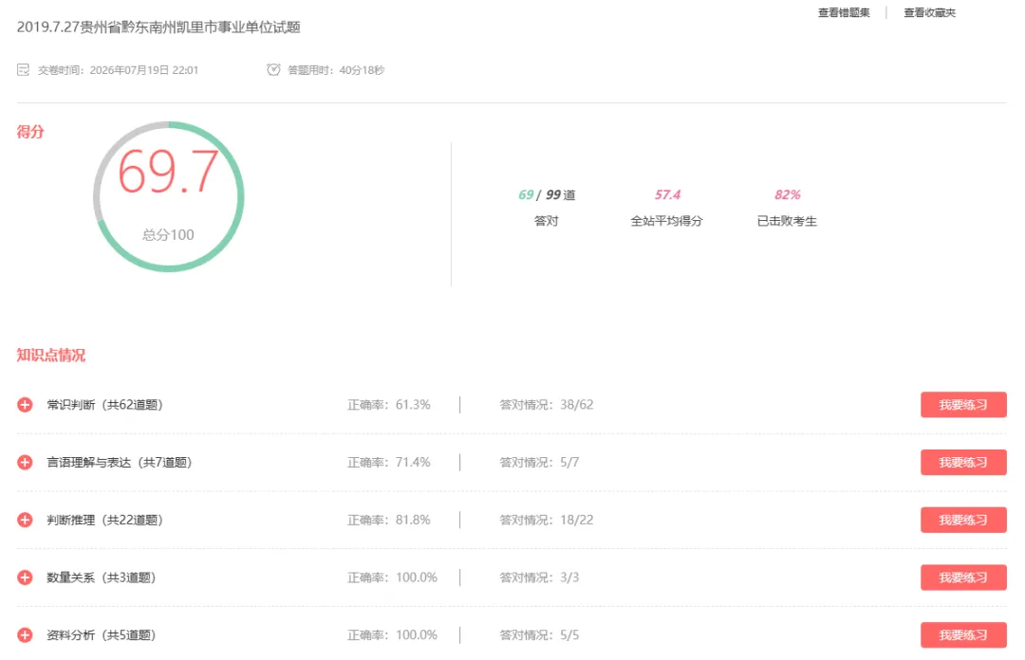The image size is (1025, 660).
Task: Click 我要练习 button for 常识判断
Action: pyautogui.click(x=963, y=405)
